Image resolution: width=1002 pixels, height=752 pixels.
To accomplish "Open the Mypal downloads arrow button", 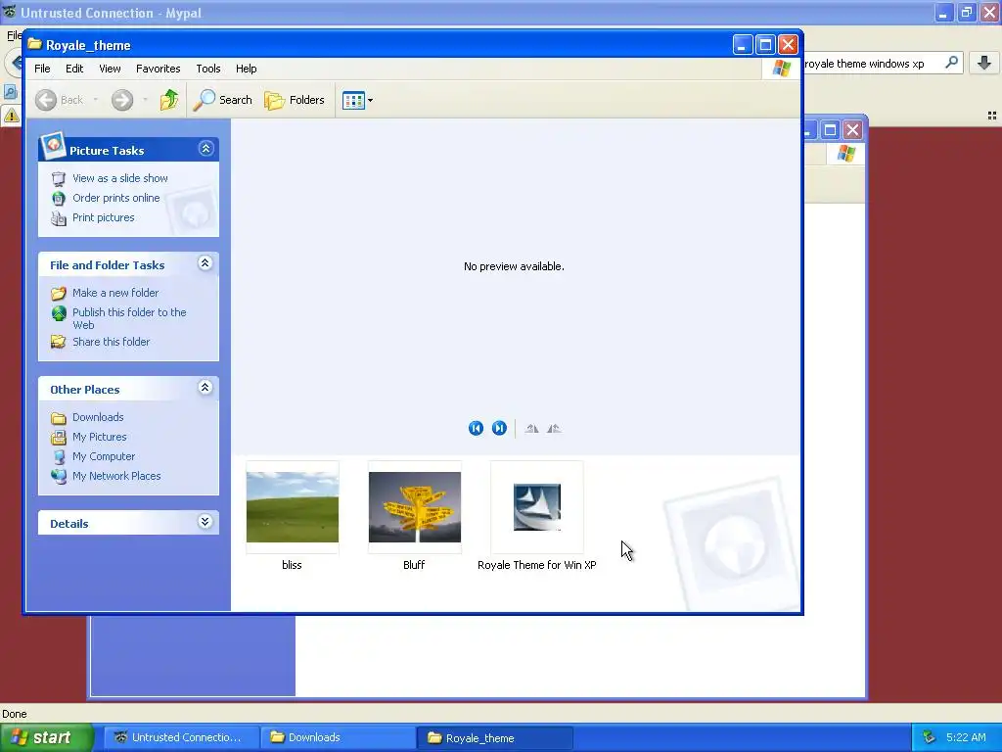I will pyautogui.click(x=984, y=63).
